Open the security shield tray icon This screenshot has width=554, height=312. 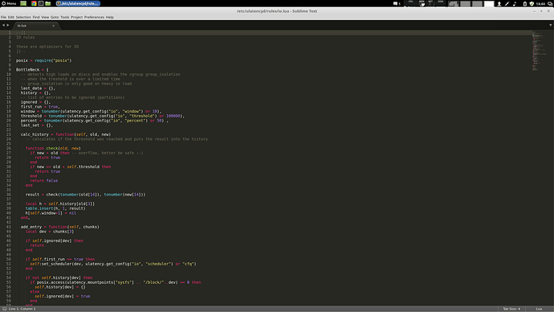tap(532, 3)
